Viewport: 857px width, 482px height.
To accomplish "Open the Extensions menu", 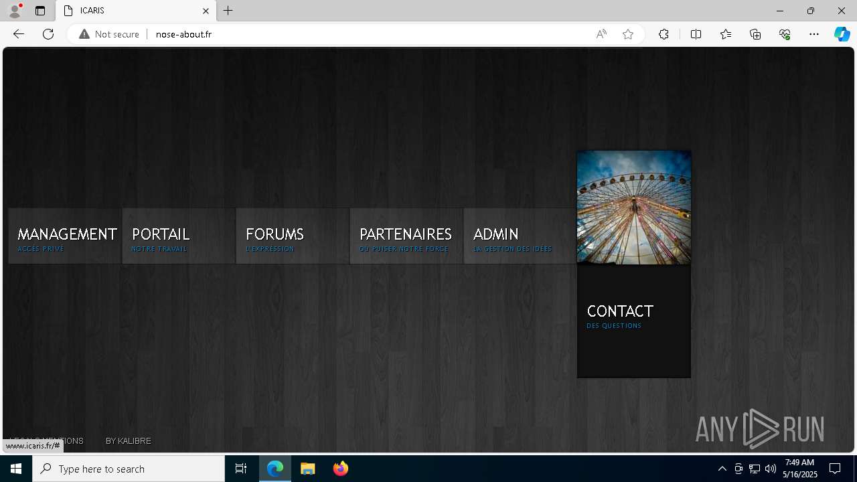I will pos(664,34).
